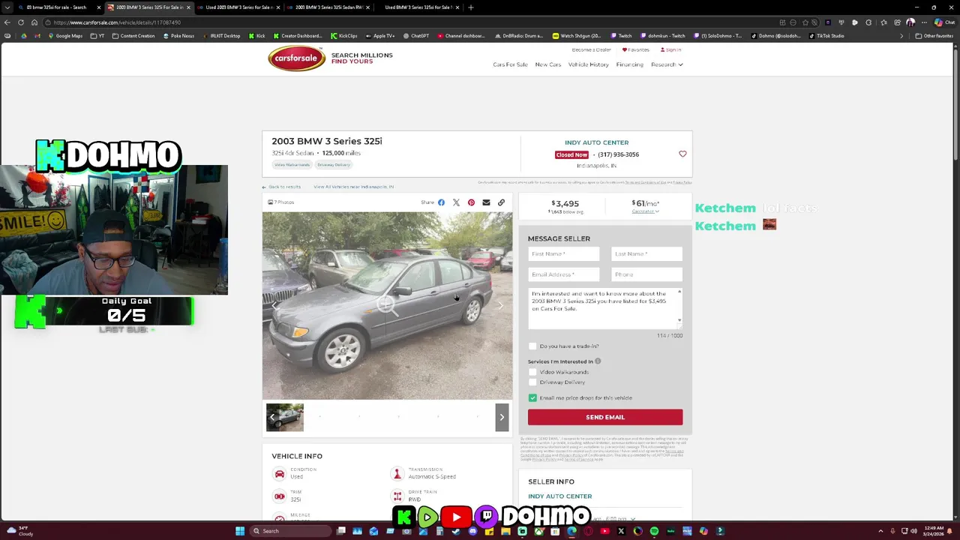Move thumbnail strip left arrow
Viewport: 960px width, 540px height.
[272, 417]
